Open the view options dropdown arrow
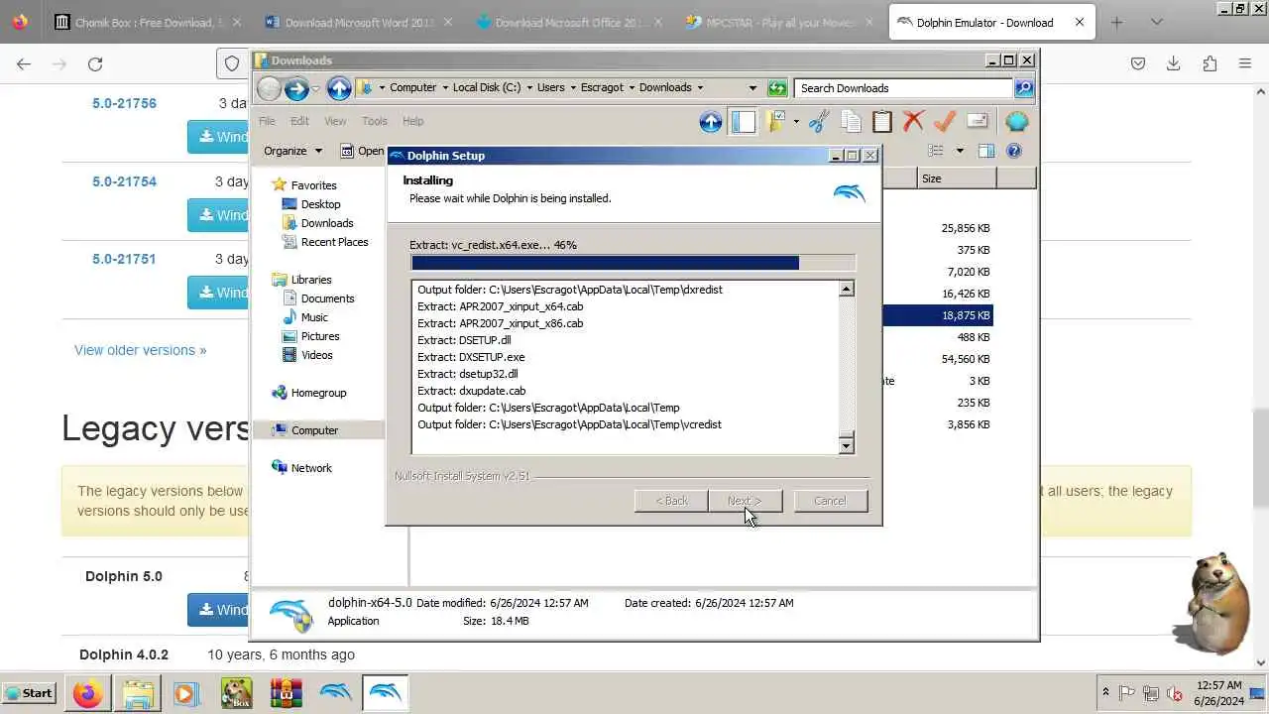 point(960,151)
